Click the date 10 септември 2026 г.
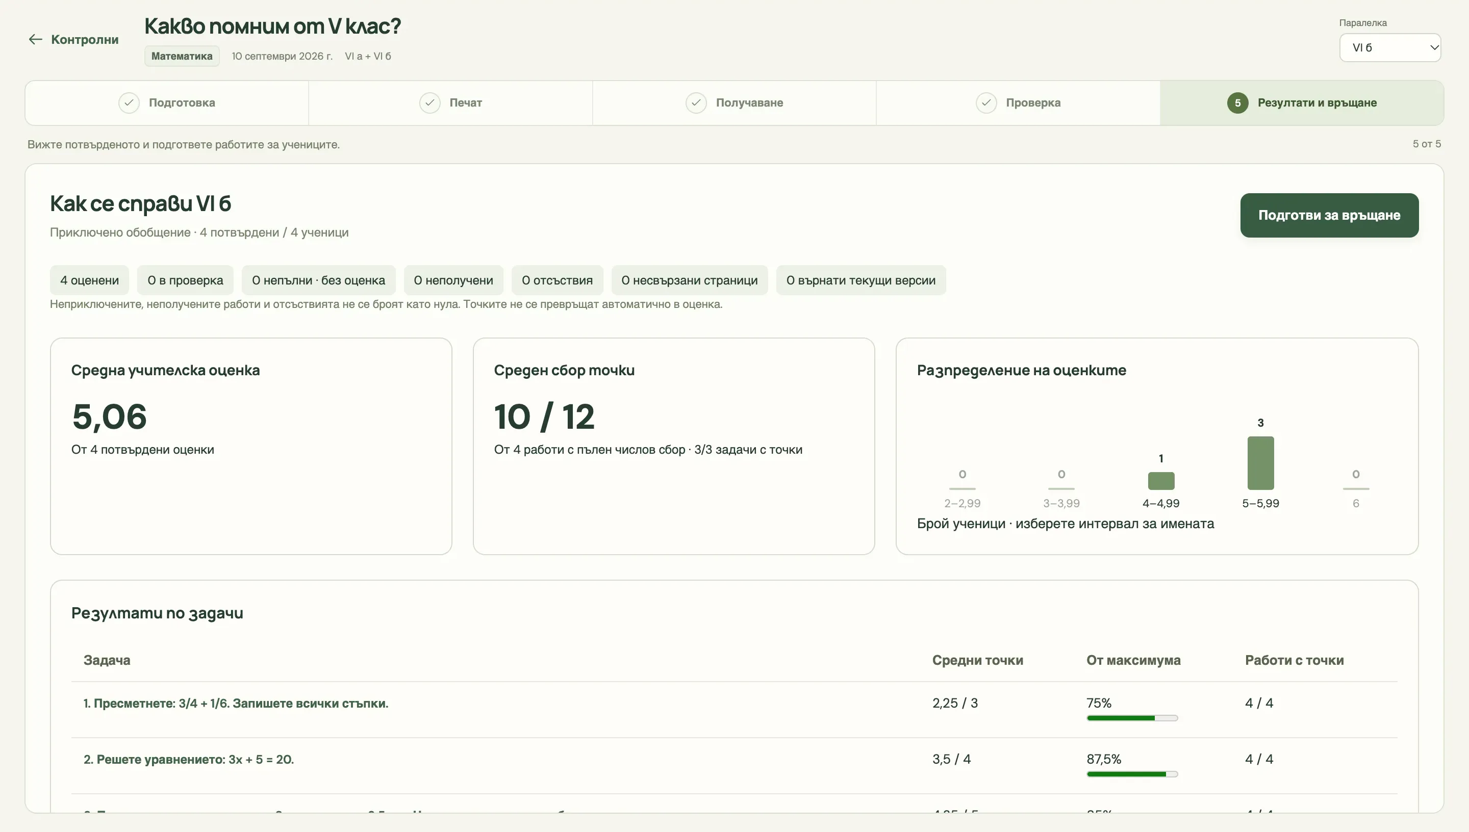The image size is (1469, 832). tap(282, 56)
